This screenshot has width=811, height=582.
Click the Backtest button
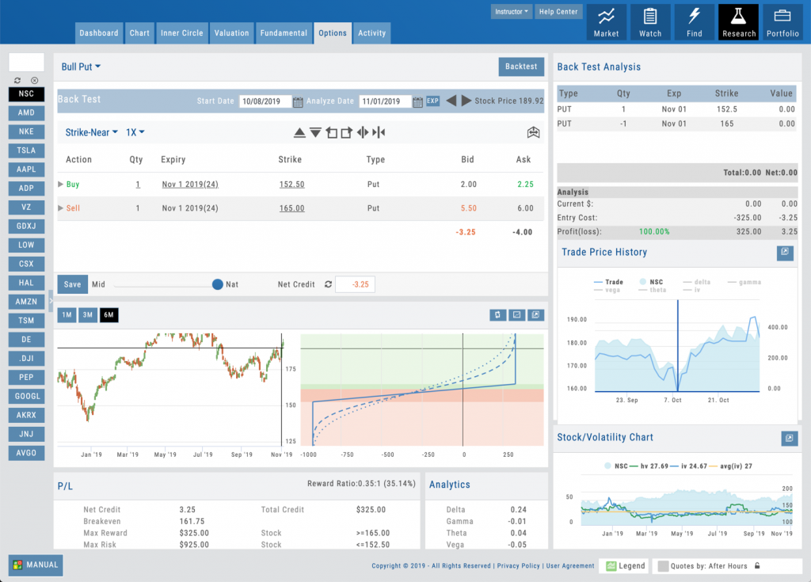(520, 67)
